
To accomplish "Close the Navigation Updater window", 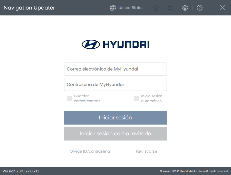I will (x=223, y=8).
